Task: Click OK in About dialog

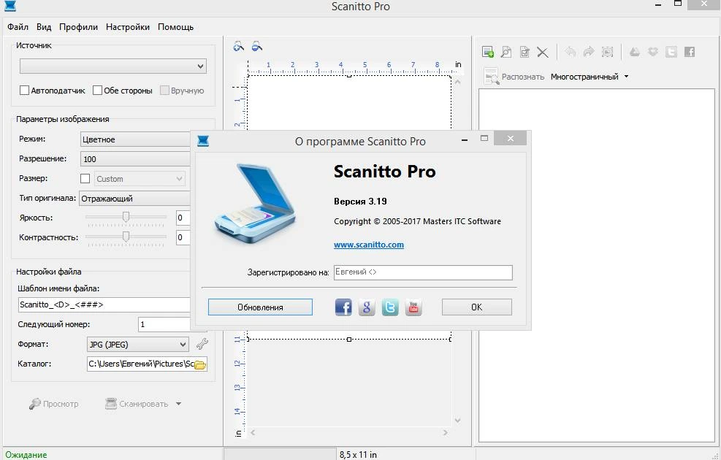Action: pyautogui.click(x=477, y=307)
